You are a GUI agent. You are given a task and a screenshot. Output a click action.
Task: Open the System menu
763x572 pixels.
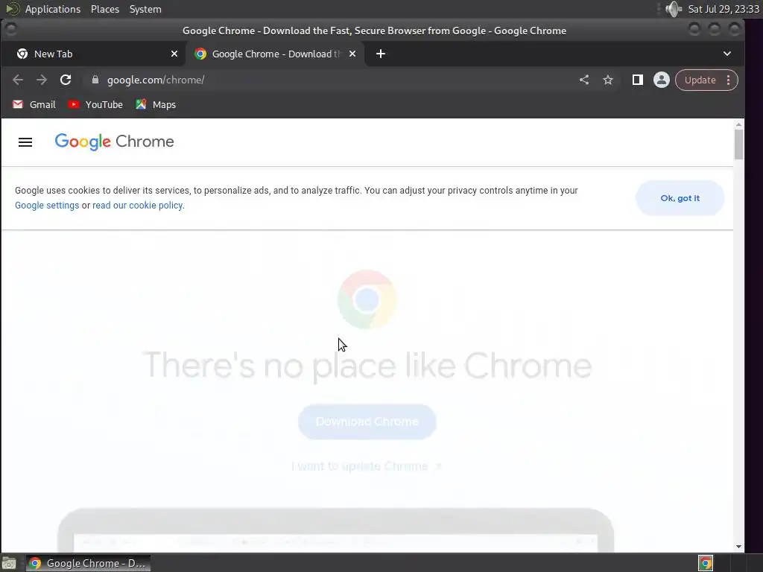click(145, 9)
